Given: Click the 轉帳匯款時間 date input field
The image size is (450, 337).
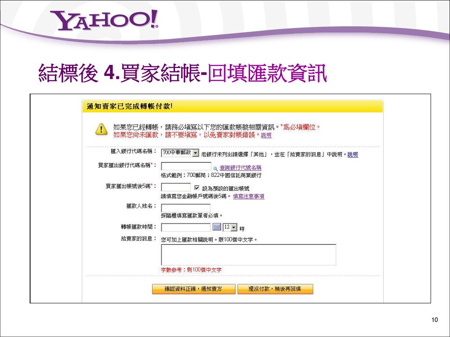Looking at the screenshot, I should coord(186,228).
